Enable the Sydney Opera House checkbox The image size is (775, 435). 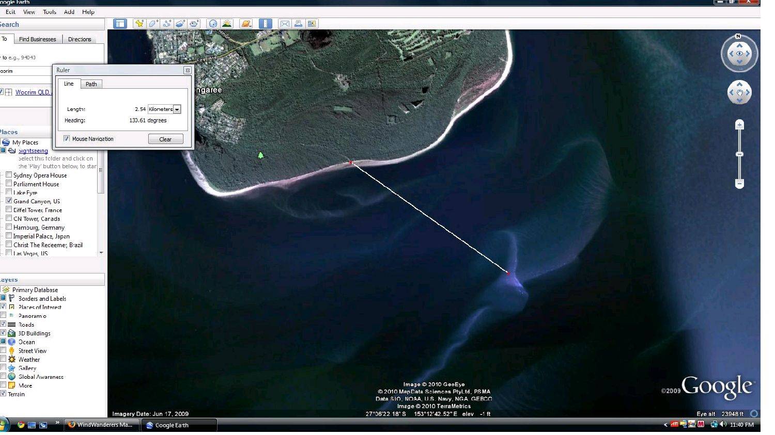coord(9,175)
